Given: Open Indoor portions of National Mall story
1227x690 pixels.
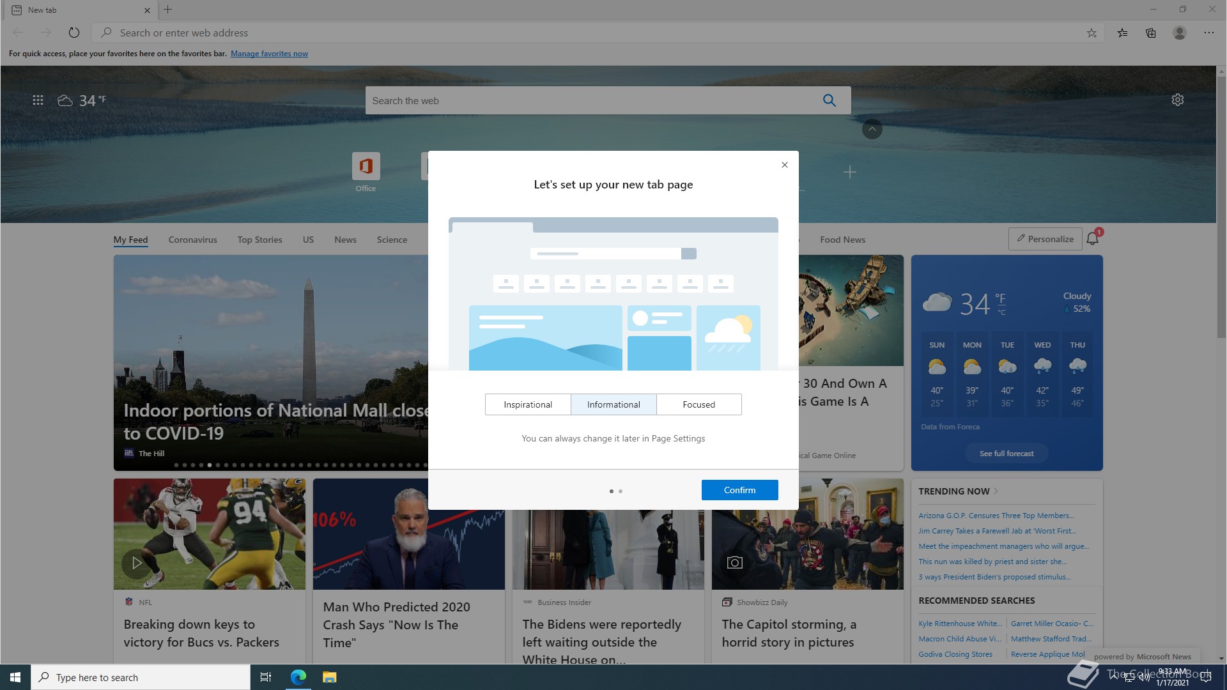Looking at the screenshot, I should (276, 422).
